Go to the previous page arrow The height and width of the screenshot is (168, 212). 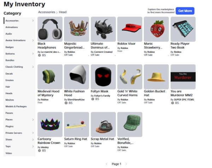[x=107, y=164]
